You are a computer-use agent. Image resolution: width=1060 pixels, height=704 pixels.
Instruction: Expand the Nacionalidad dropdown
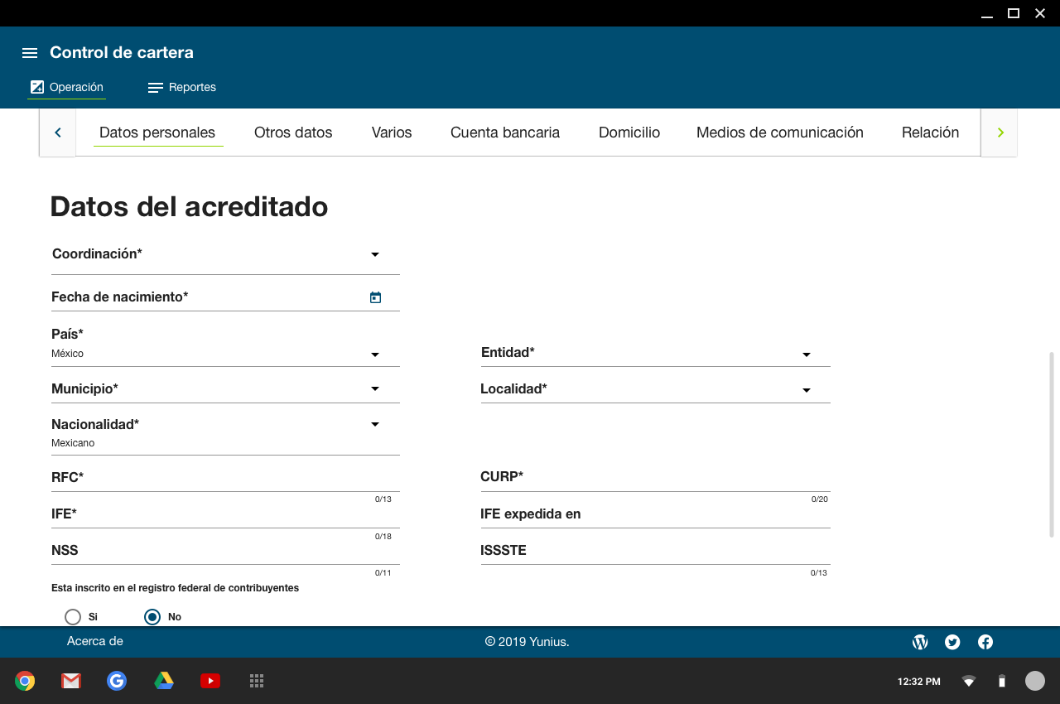click(x=374, y=425)
